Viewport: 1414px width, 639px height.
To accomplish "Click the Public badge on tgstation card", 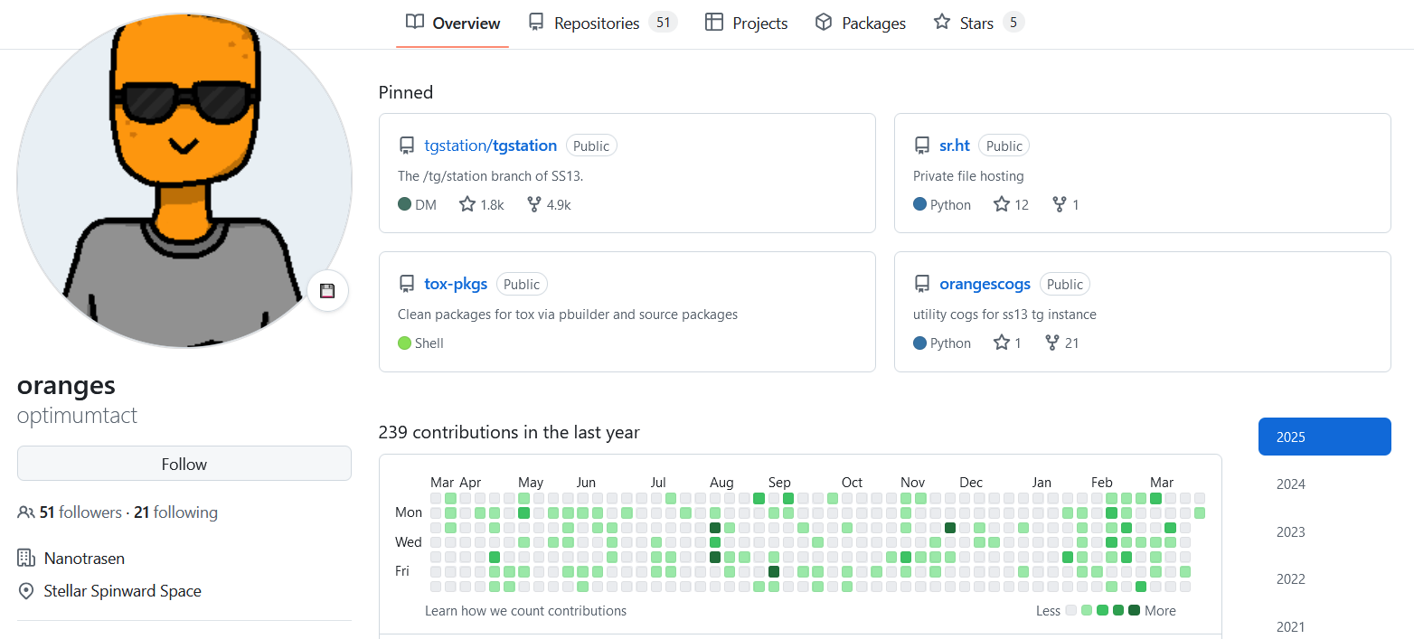I will point(592,146).
